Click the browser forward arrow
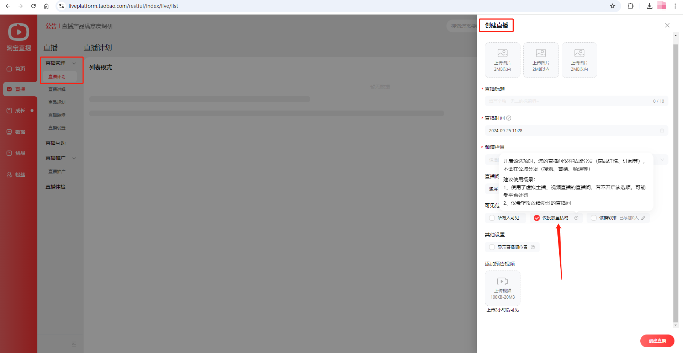The image size is (683, 353). point(21,6)
